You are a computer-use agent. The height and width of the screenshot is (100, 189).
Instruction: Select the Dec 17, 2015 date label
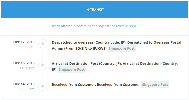pos(24,42)
